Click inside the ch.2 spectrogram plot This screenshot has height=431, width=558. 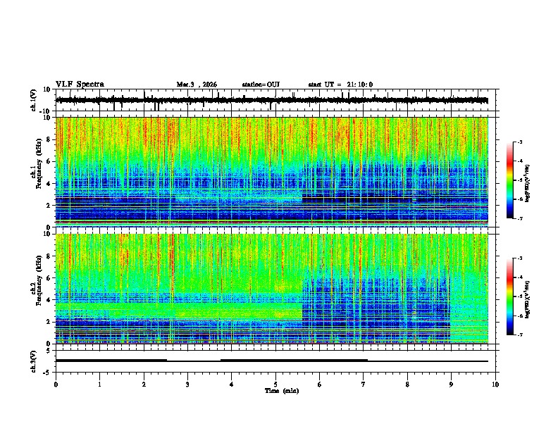[x=271, y=289]
